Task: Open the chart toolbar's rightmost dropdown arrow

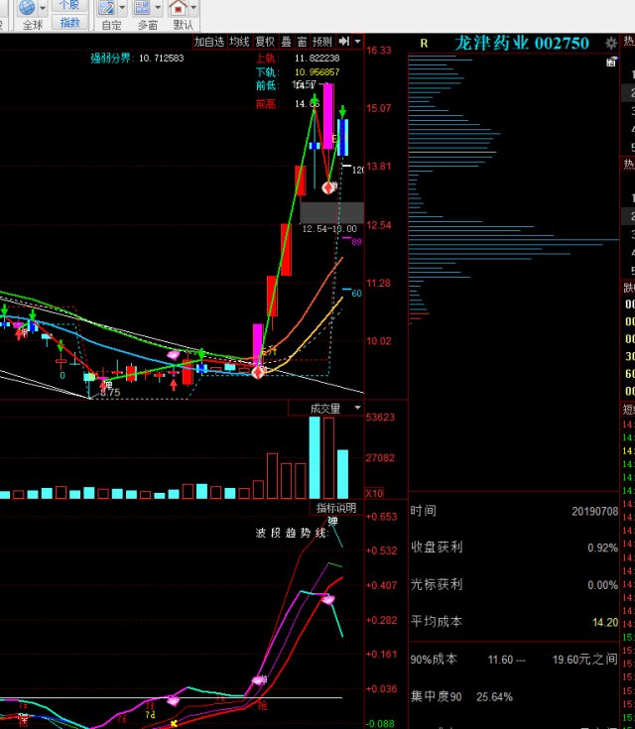Action: point(357,42)
